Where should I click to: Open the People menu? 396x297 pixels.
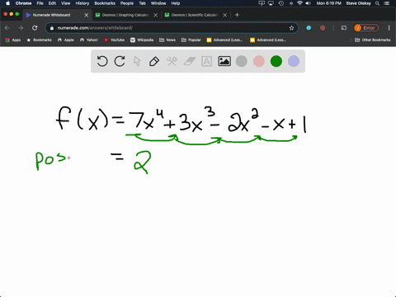click(127, 3)
